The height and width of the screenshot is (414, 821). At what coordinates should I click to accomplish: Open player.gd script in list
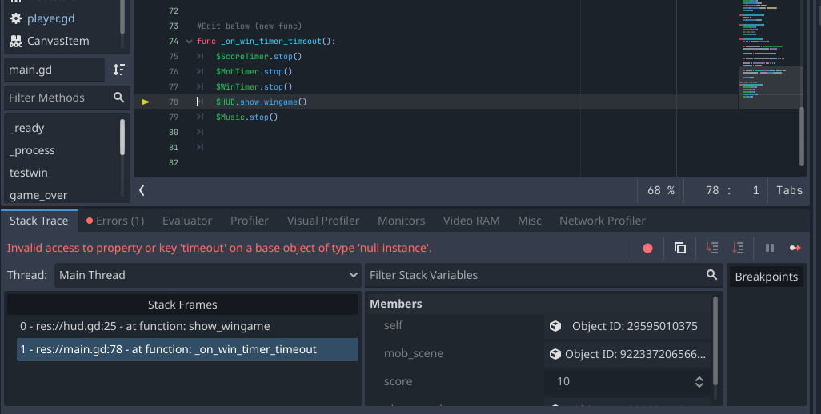pos(50,18)
